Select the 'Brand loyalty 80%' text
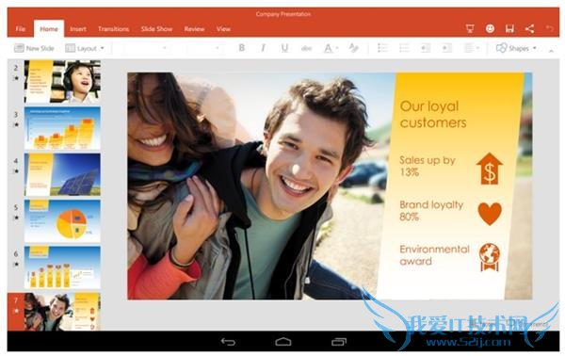 click(x=431, y=210)
